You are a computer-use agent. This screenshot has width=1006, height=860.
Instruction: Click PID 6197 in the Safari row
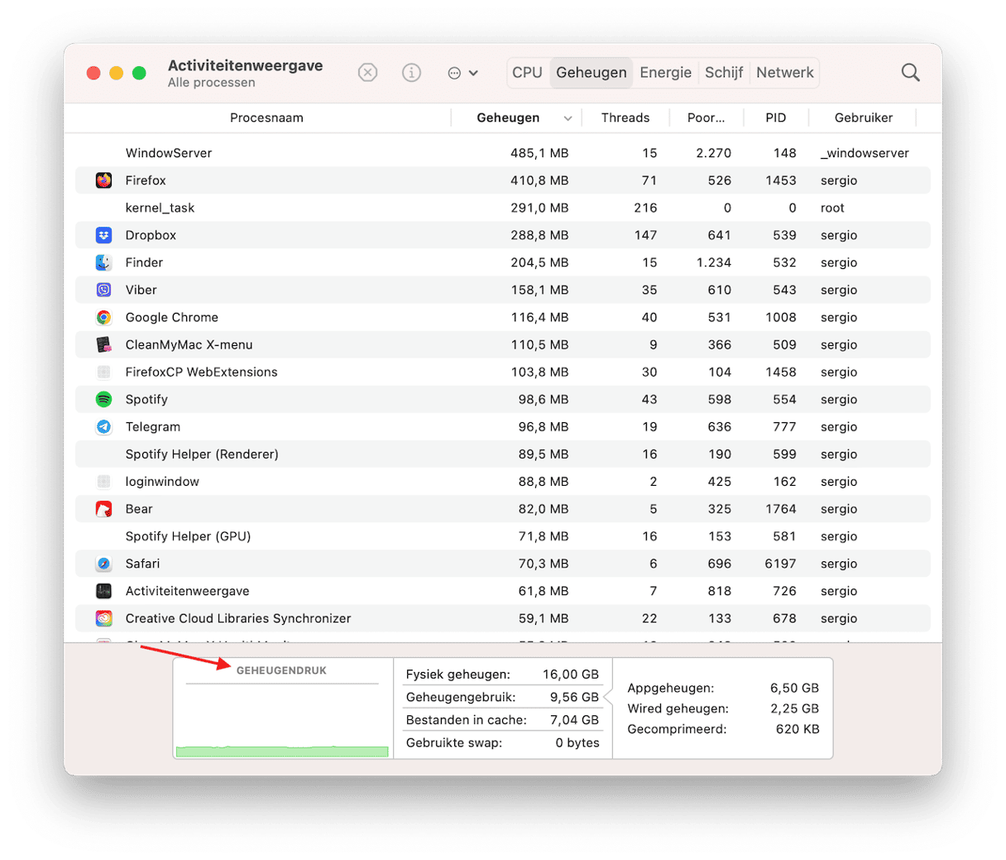(780, 564)
